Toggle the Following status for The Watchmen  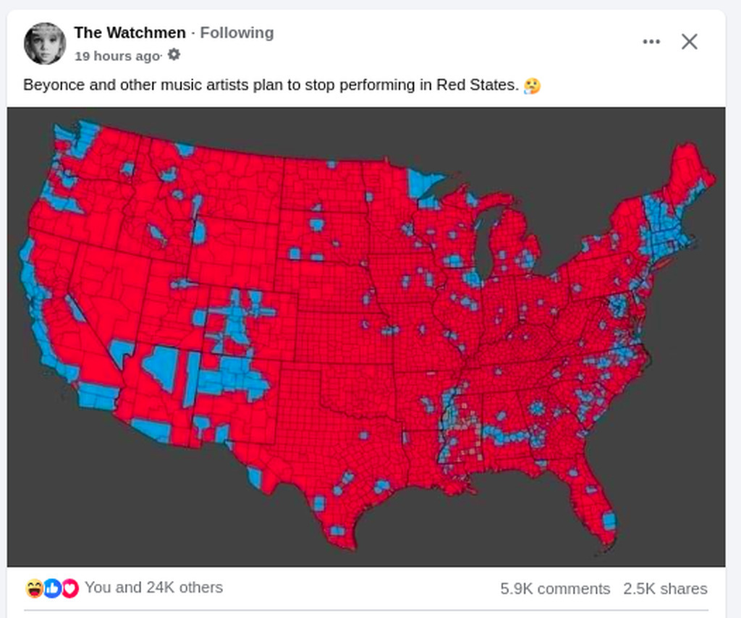click(x=237, y=33)
